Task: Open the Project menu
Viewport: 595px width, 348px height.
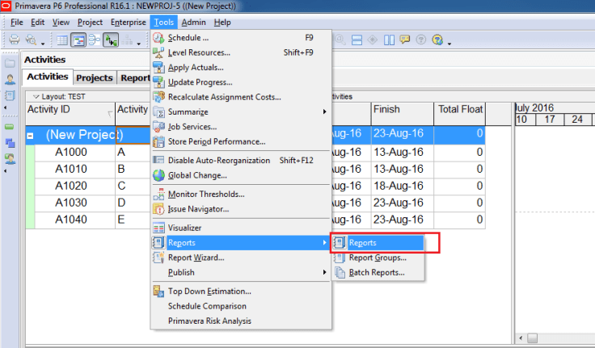Action: point(90,23)
